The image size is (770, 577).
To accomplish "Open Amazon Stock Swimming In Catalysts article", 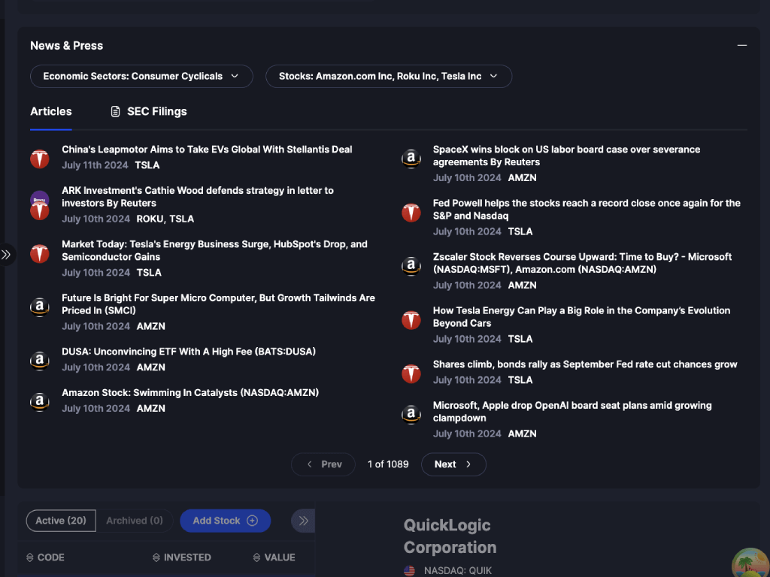I will pos(190,392).
